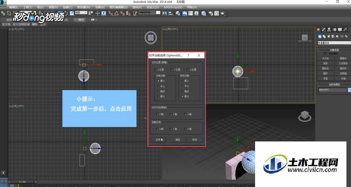Open the Motion command panel tab

click(x=335, y=30)
